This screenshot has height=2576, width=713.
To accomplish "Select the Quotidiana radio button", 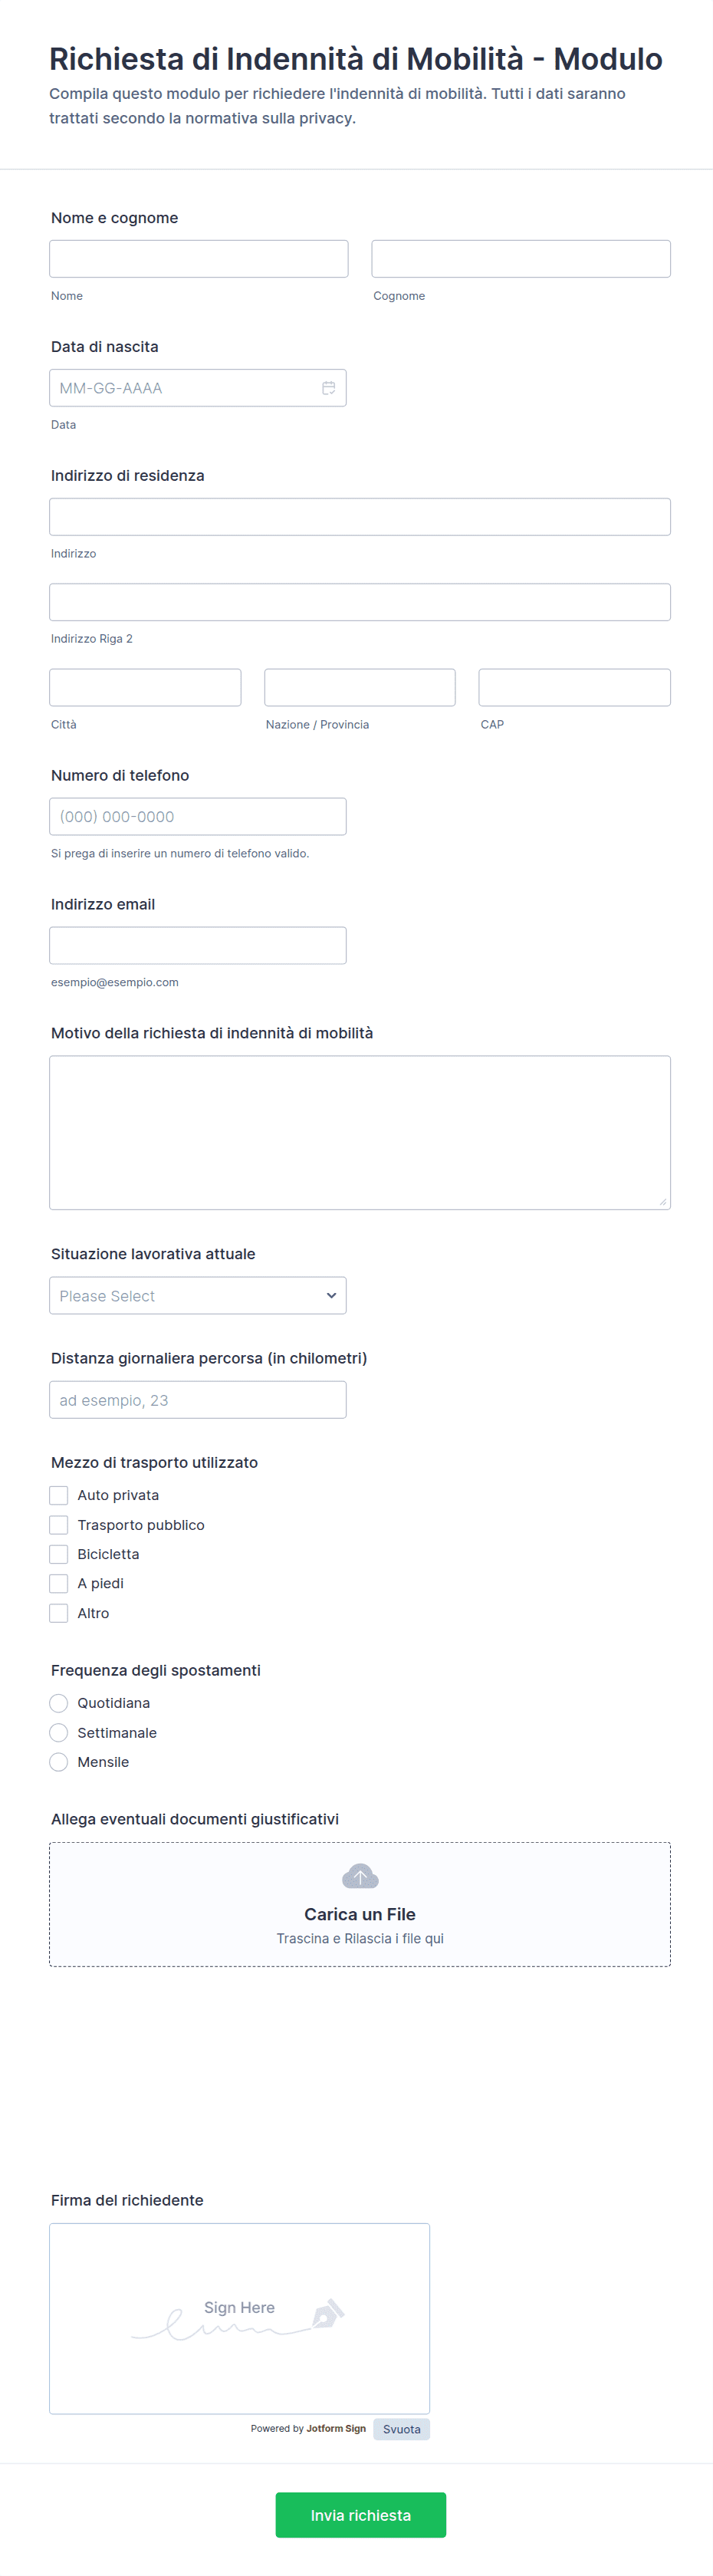I will 59,1703.
